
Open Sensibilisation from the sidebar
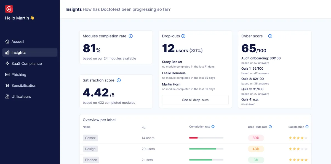click(x=24, y=86)
